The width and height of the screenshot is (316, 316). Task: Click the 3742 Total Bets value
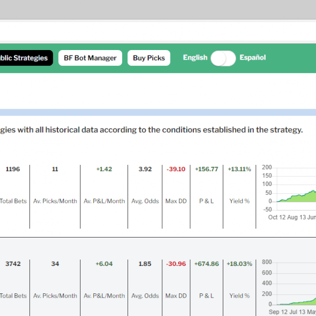point(13,264)
